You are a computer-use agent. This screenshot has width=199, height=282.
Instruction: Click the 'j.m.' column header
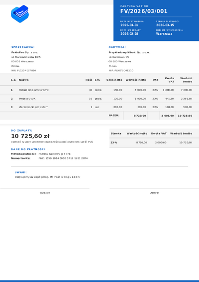[x=98, y=80]
